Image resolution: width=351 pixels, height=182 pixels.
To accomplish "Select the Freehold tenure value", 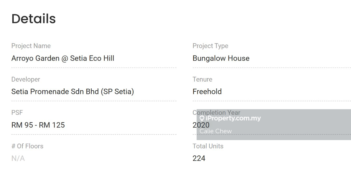I will coord(207,92).
